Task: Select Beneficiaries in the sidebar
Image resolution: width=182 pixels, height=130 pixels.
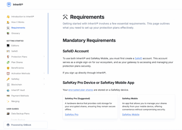Action: pyautogui.click(x=17, y=68)
